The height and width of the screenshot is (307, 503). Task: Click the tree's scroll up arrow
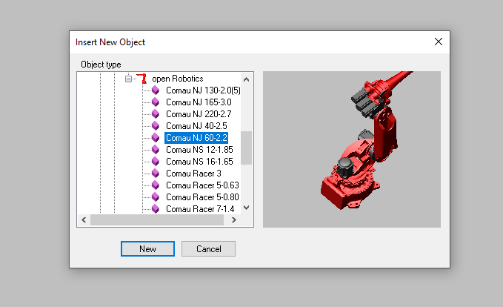click(247, 79)
